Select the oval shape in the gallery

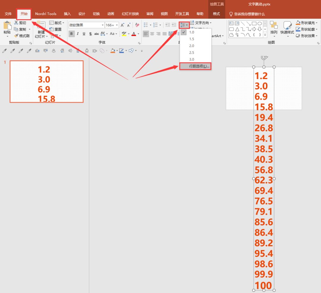[259, 23]
